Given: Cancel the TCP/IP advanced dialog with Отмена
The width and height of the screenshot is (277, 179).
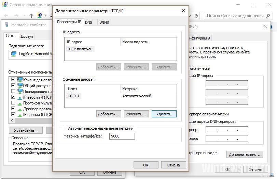Looking at the screenshot, I should [x=174, y=165].
